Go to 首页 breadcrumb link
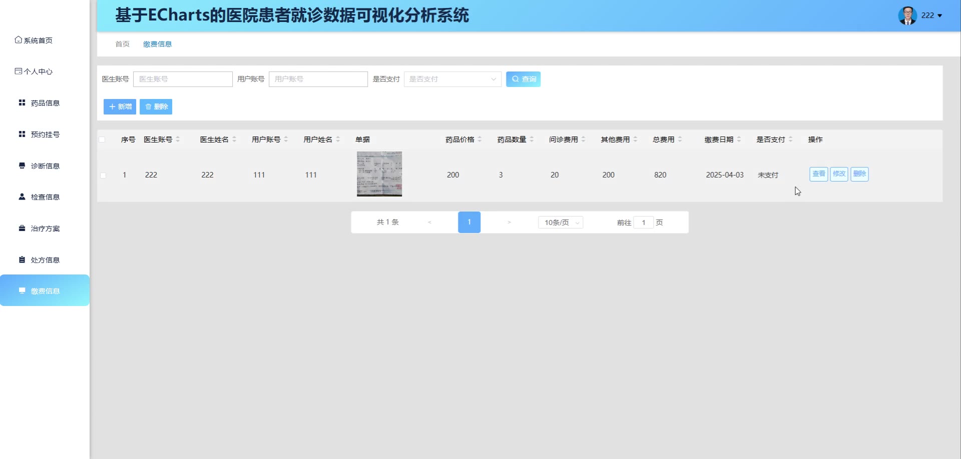 tap(122, 44)
